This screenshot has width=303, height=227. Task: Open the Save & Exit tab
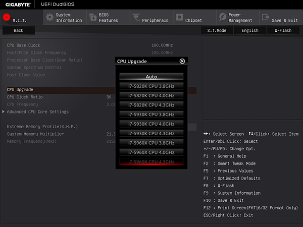click(x=281, y=17)
